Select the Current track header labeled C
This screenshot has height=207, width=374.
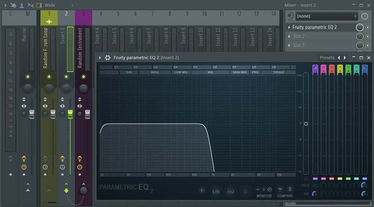[x=10, y=17]
